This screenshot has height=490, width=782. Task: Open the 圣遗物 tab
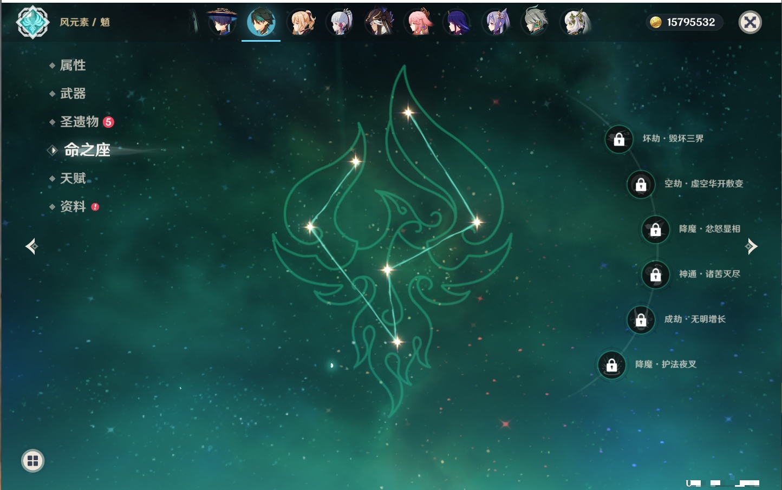pyautogui.click(x=79, y=122)
